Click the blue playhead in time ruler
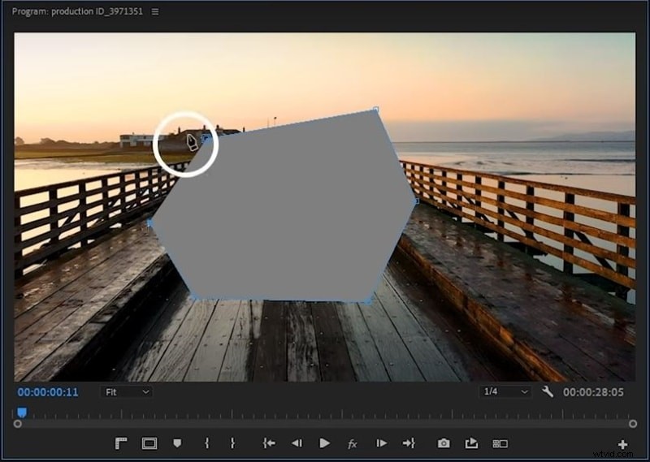This screenshot has height=462, width=650. 22,412
